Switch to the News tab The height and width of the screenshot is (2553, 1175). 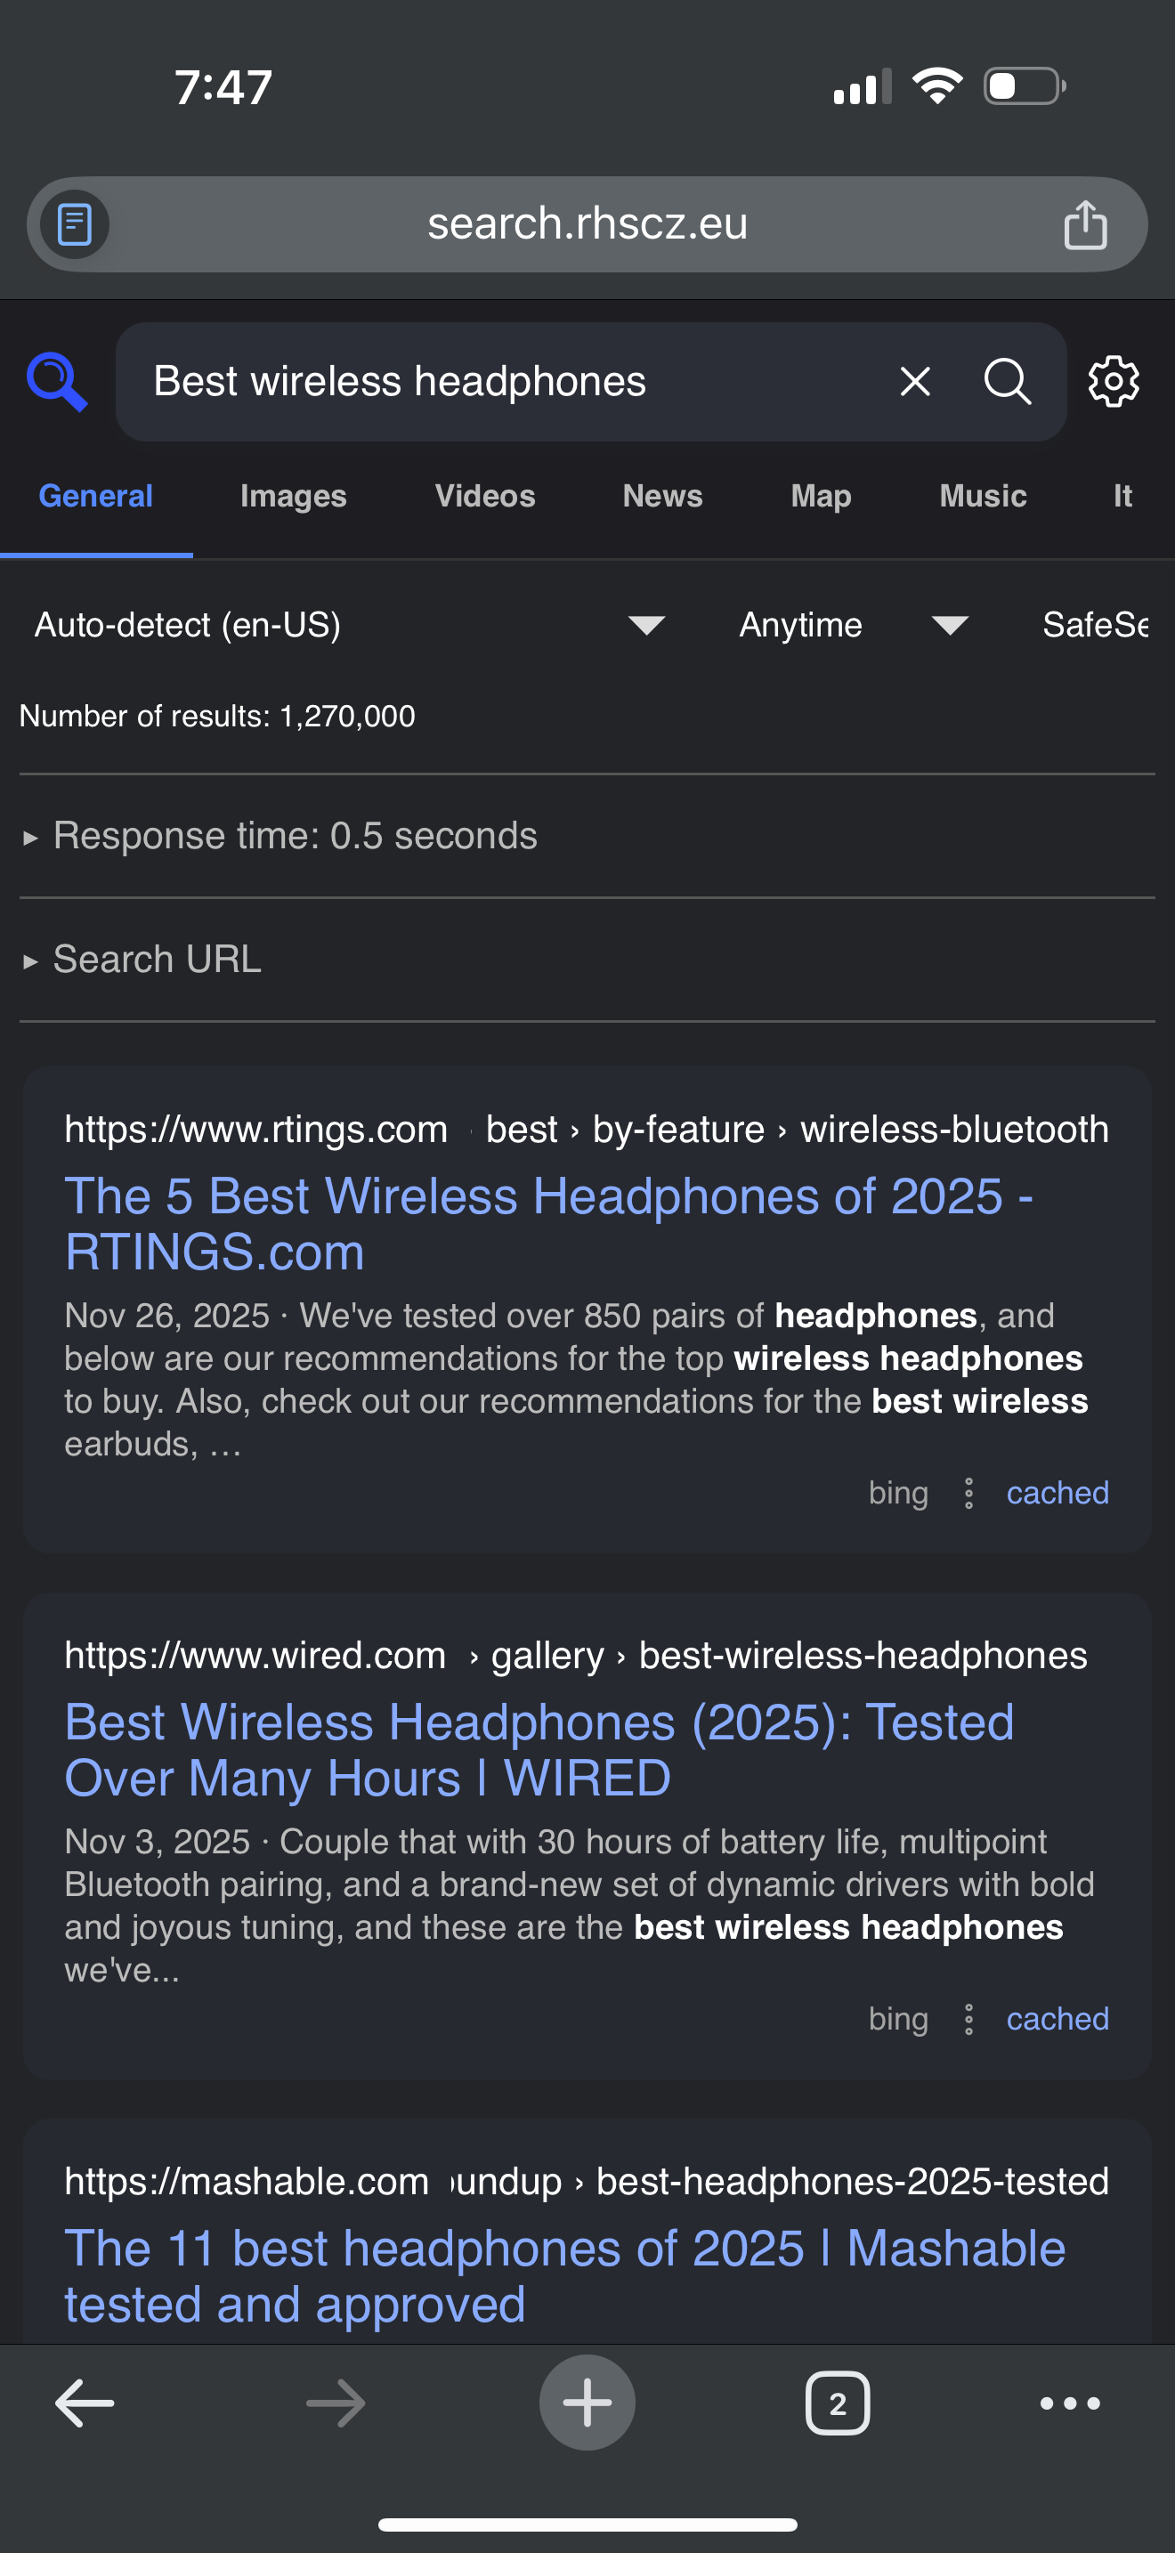coord(661,497)
